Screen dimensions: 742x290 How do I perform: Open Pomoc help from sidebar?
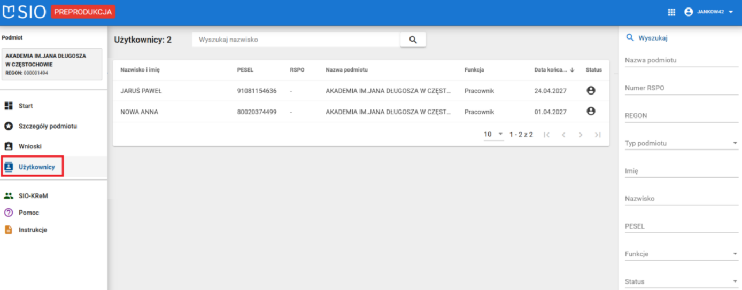[x=28, y=213]
